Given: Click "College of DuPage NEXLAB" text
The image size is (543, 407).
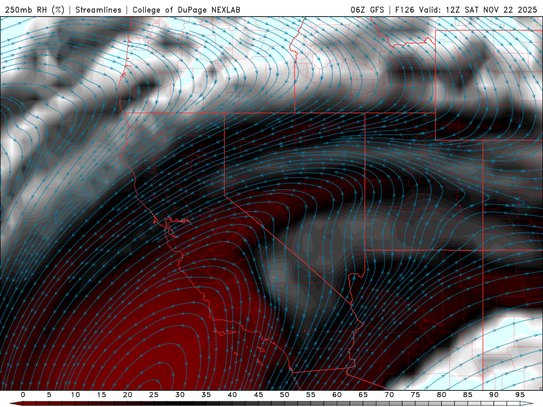Looking at the screenshot, I should coord(186,9).
